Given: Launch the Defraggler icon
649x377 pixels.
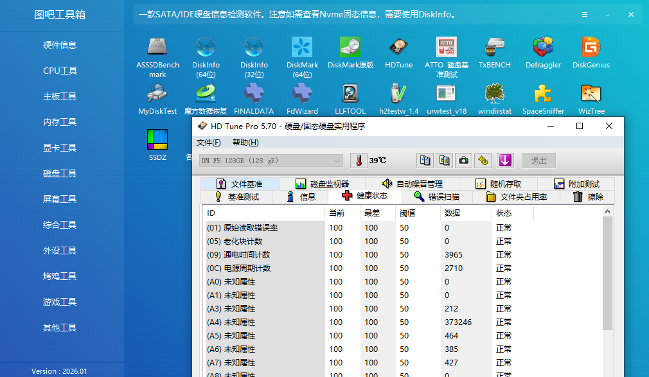Looking at the screenshot, I should pos(543,49).
